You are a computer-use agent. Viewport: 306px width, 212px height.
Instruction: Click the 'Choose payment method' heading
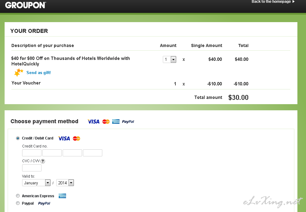pos(44,121)
